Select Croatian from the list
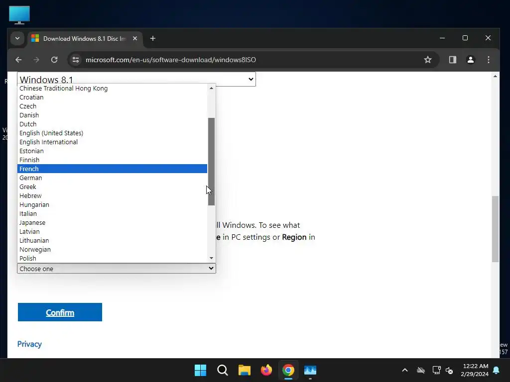This screenshot has width=510, height=382. click(112, 97)
